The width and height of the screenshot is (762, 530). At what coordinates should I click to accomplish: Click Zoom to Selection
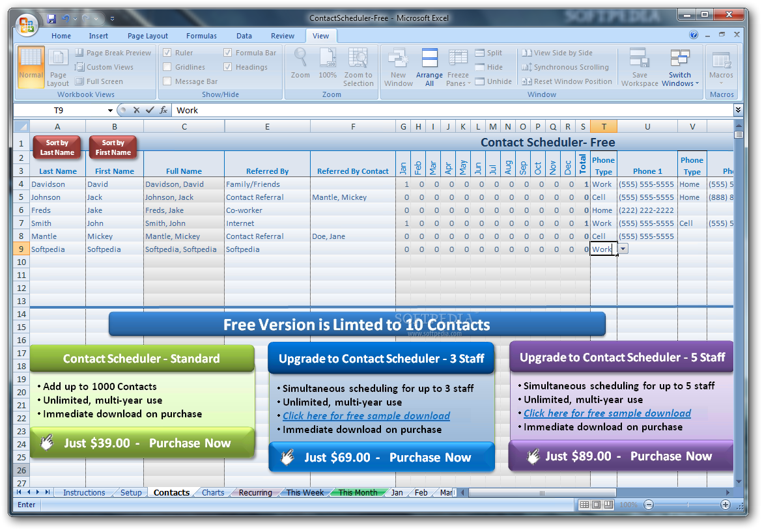[x=358, y=67]
